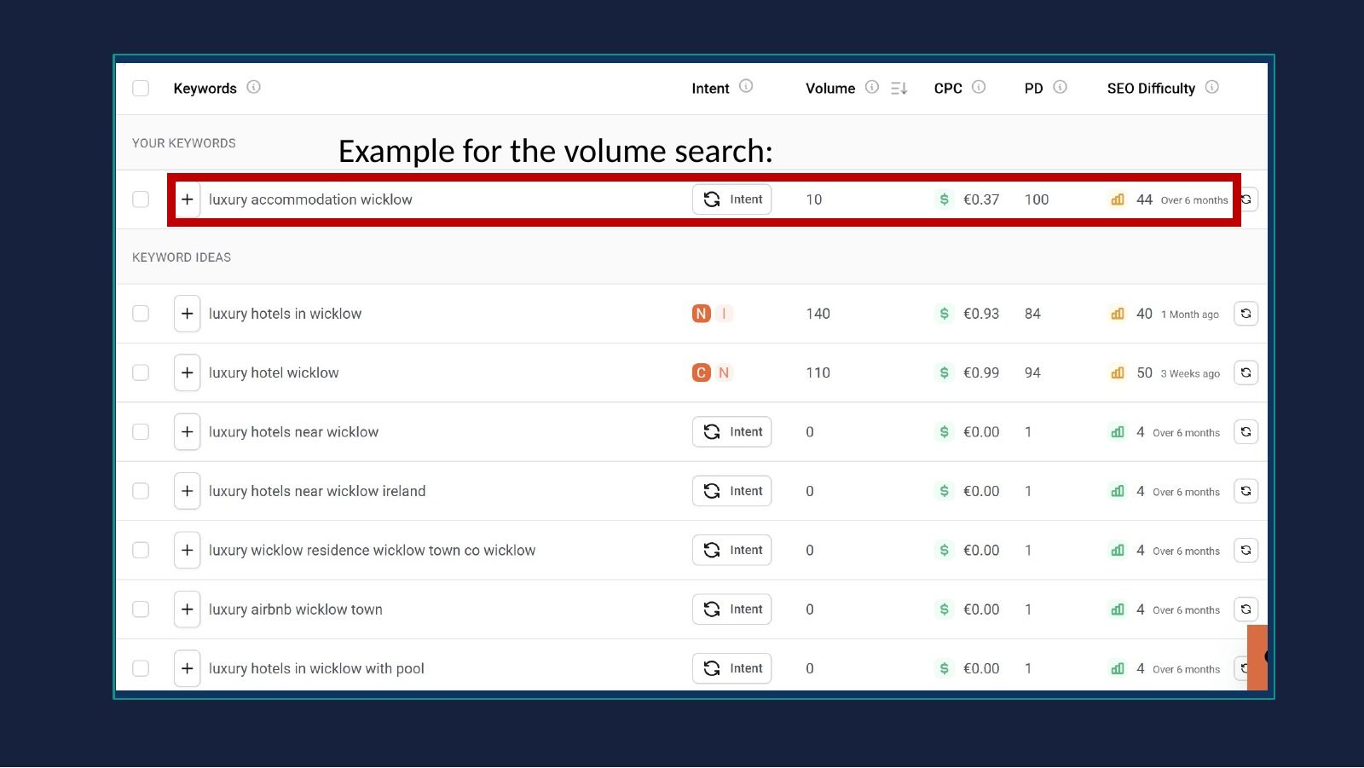Tick the luxury hotel wicklow checkbox

coord(141,372)
